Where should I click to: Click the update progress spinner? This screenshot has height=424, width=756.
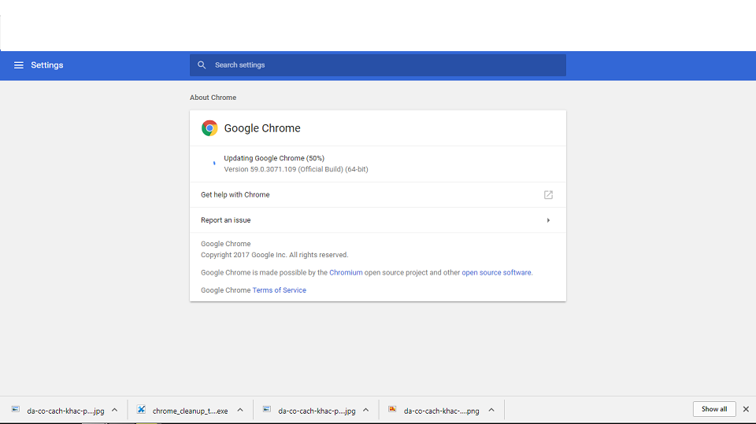(214, 164)
